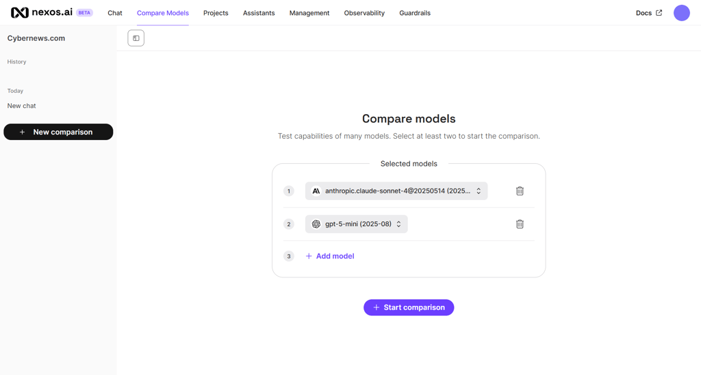Open the Projects tab
The width and height of the screenshot is (701, 375).
click(216, 13)
